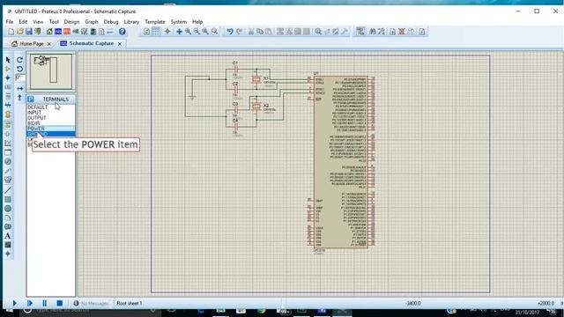
Task: Switch to the Schematic Capture tab
Action: (92, 43)
